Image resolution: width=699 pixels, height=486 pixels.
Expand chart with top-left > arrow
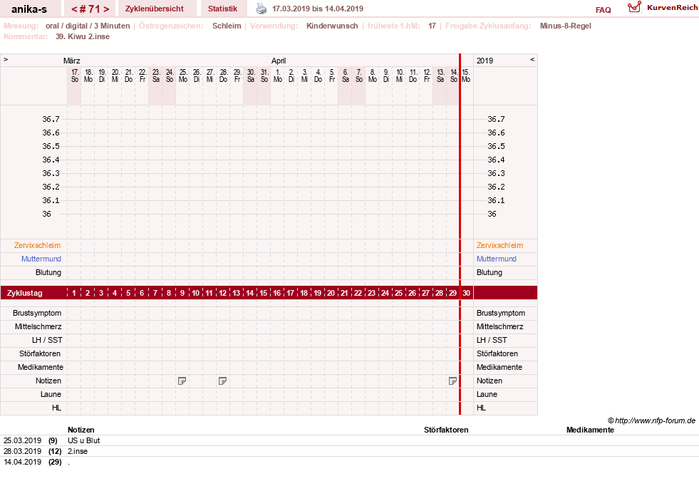pos(6,59)
